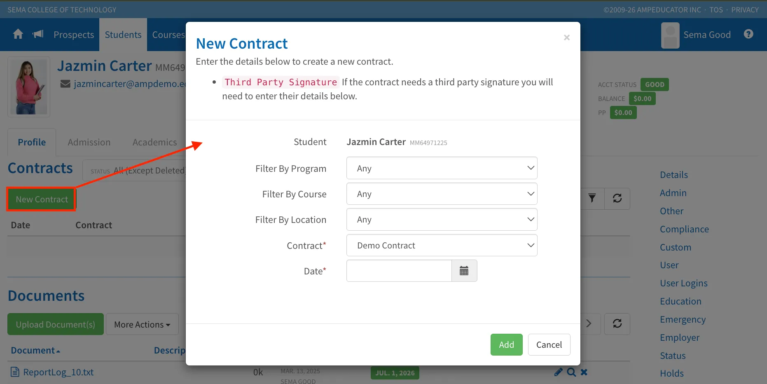Viewport: 767px width, 384px height.
Task: Refresh the documents list
Action: [617, 323]
